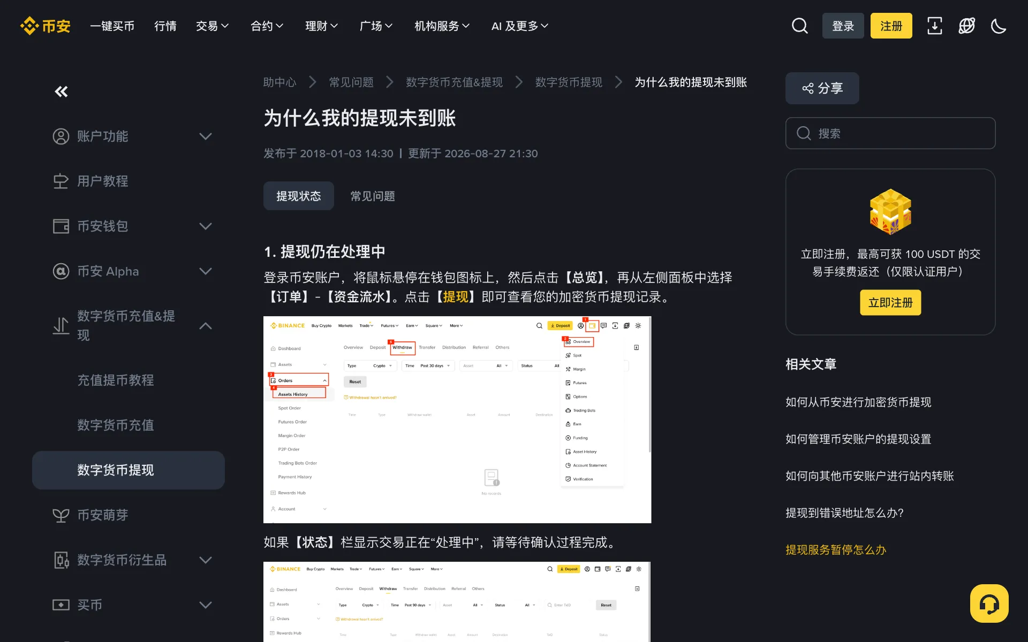Image resolution: width=1028 pixels, height=642 pixels.
Task: Click the 数字货币充值&提现 arrows icon
Action: tap(61, 325)
